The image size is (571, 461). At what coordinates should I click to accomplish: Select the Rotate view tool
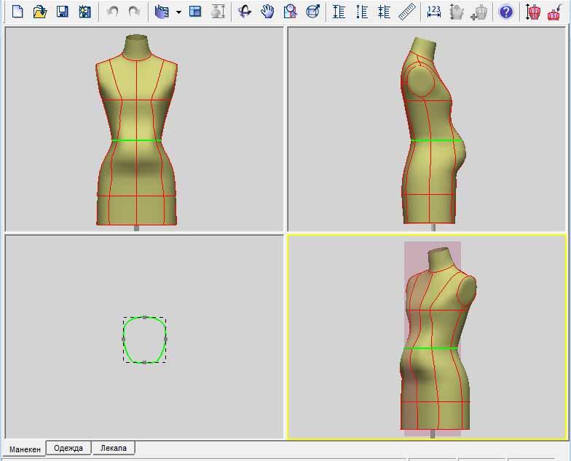(245, 12)
